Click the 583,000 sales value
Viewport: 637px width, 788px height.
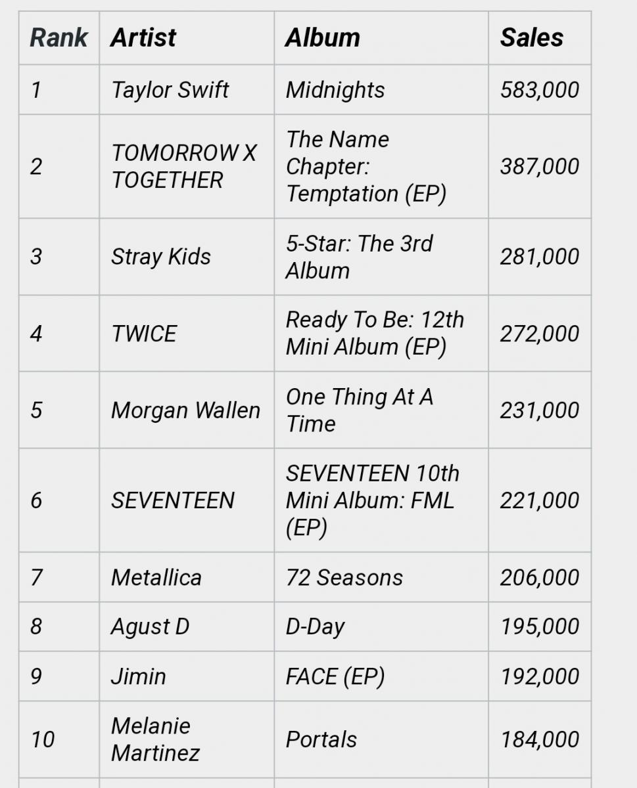540,89
